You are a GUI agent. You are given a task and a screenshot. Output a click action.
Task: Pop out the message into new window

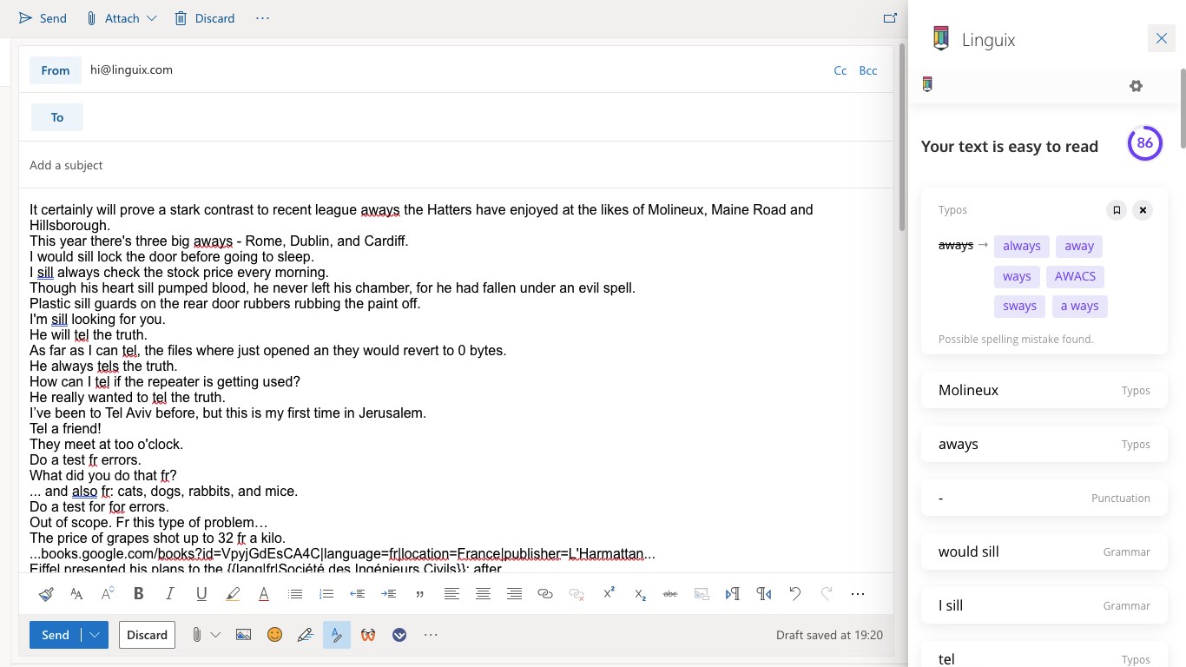point(890,18)
